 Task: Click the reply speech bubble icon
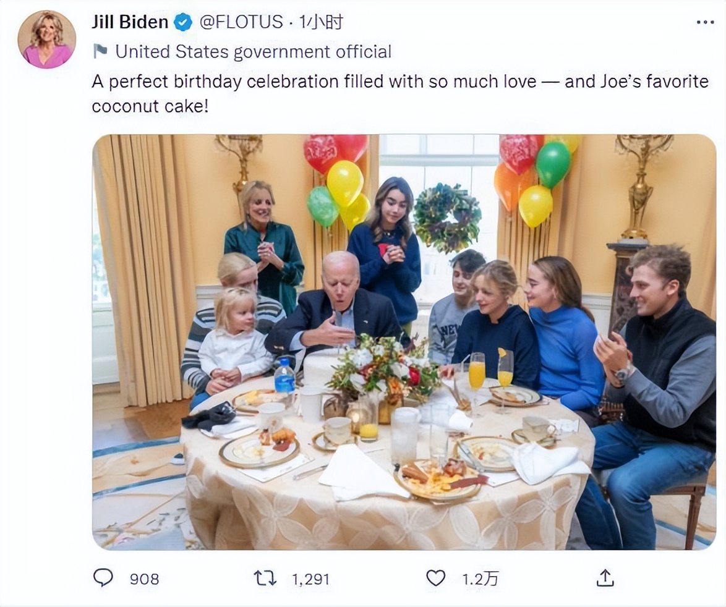[103, 578]
